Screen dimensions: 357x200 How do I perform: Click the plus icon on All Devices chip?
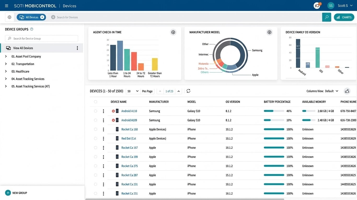[42, 17]
